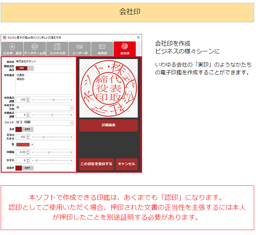
Task: Click the 枠線幅 slider handle
Action: pos(49,152)
